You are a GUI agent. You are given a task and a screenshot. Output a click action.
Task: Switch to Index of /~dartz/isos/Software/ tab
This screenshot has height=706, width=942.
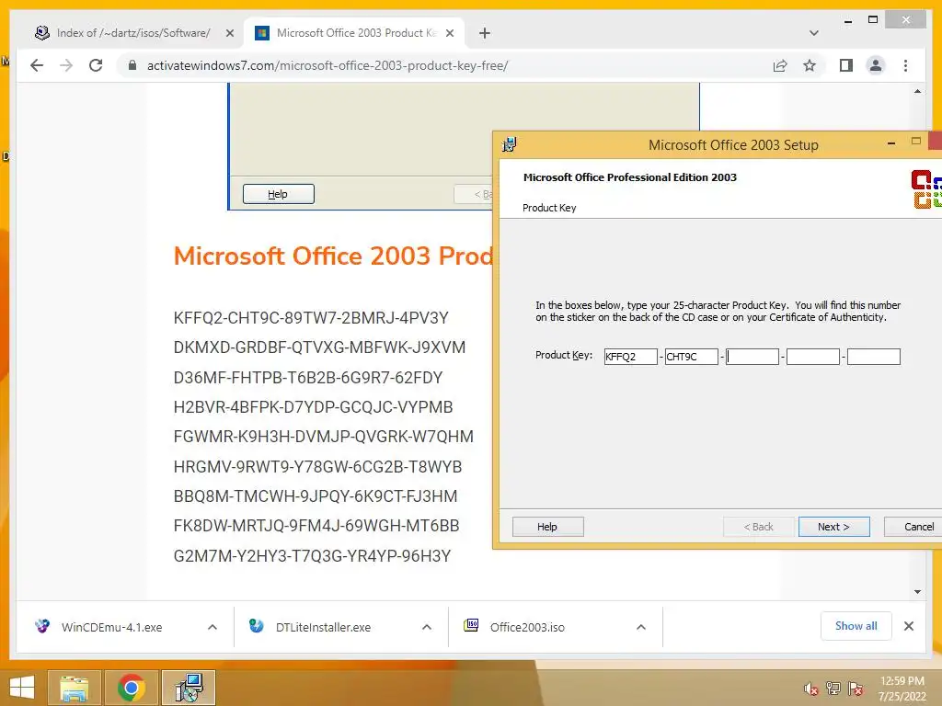click(134, 33)
